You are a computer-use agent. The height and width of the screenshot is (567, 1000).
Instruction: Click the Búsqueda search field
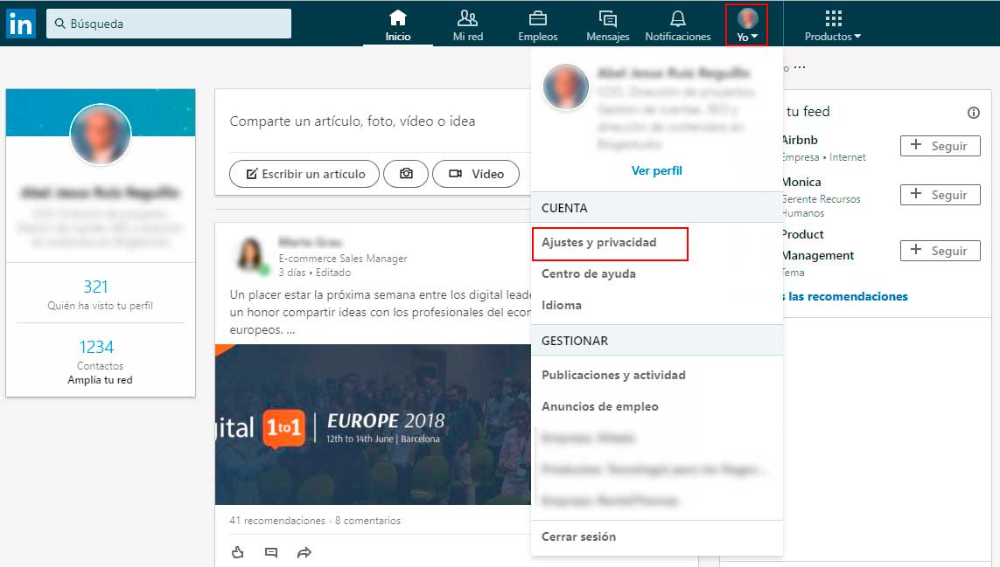(x=166, y=23)
